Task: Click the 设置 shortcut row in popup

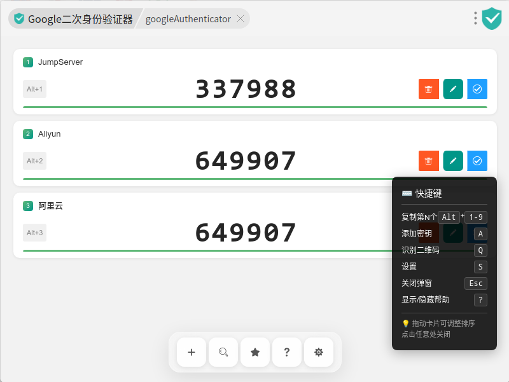Action: 444,266
